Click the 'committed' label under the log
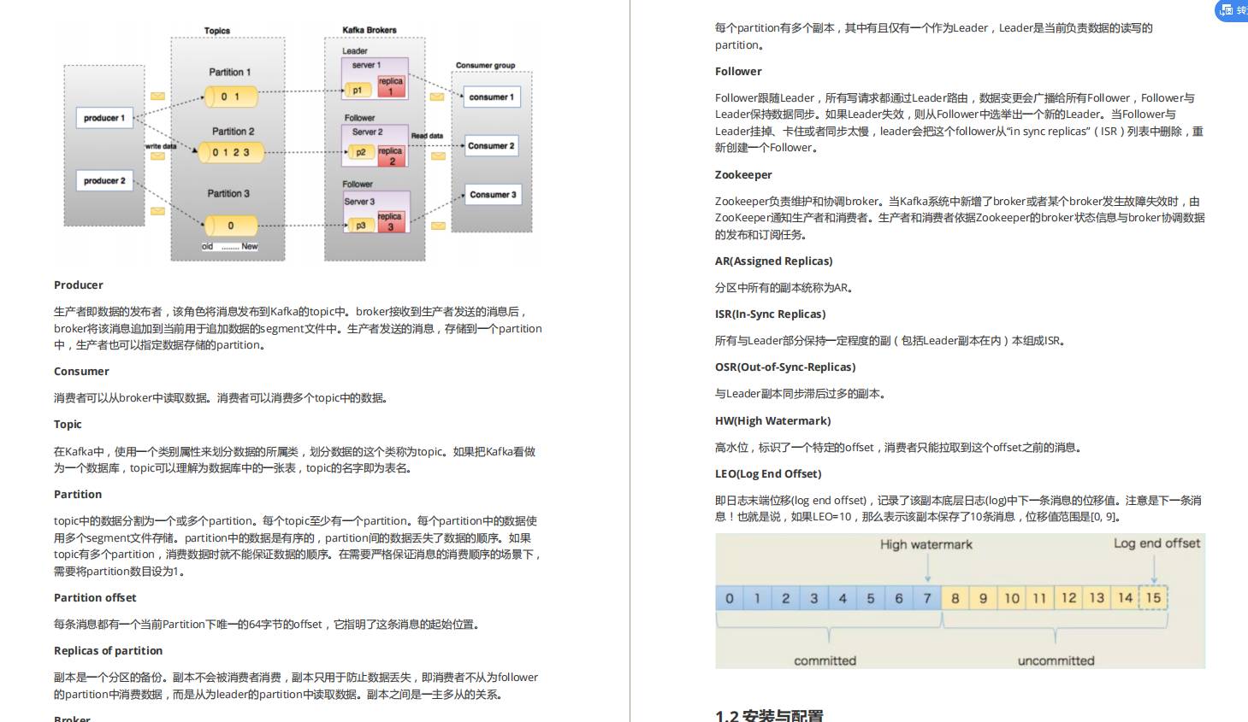Image resolution: width=1248 pixels, height=722 pixels. coord(825,661)
